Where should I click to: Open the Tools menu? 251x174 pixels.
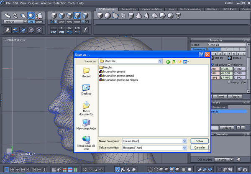click(x=72, y=3)
